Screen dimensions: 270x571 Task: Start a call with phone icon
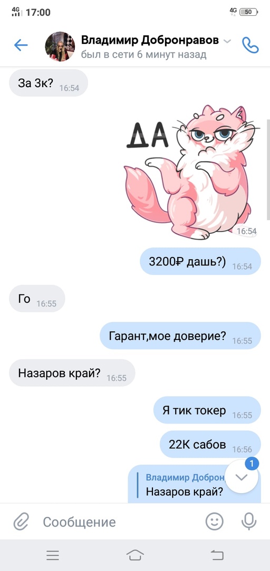tap(250, 45)
